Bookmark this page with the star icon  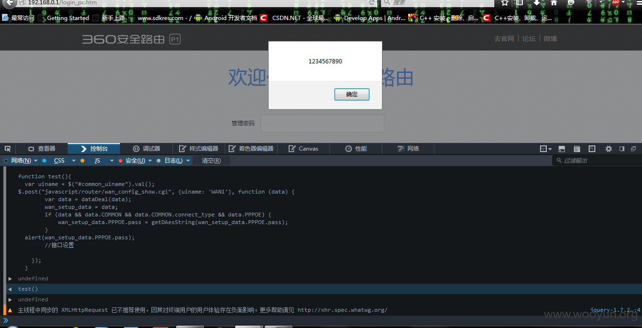click(505, 2)
